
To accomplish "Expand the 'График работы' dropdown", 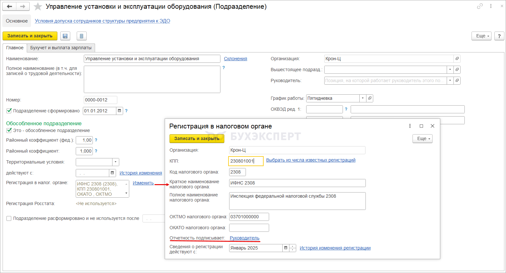I will 363,98.
